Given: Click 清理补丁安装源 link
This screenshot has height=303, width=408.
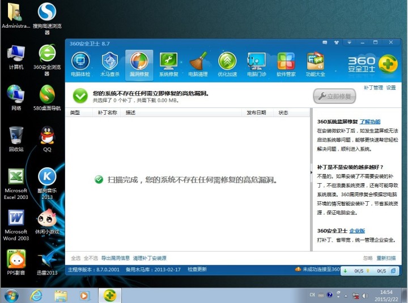Looking at the screenshot, I should pos(150,258).
